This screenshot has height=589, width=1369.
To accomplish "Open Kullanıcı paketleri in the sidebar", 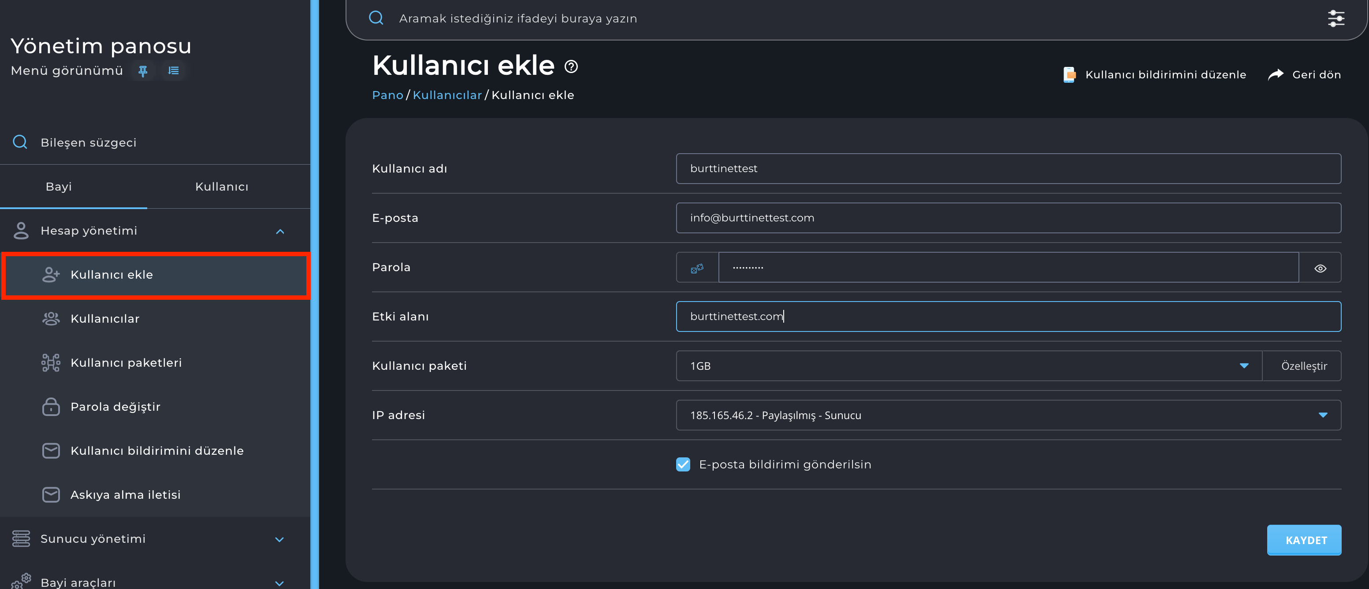I will 126,363.
